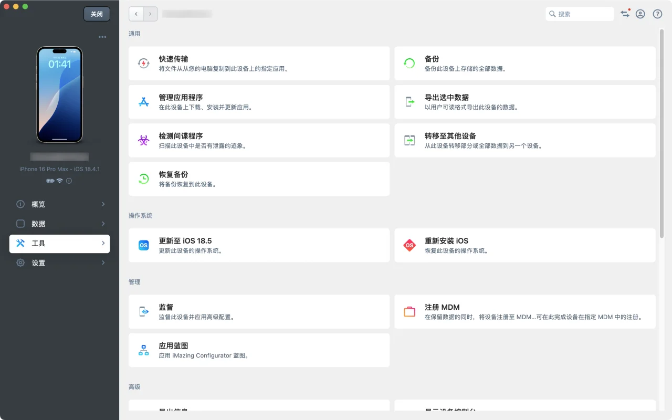Expand the 设置 sidebar chevron
Viewport: 672px width, 420px height.
pyautogui.click(x=103, y=262)
